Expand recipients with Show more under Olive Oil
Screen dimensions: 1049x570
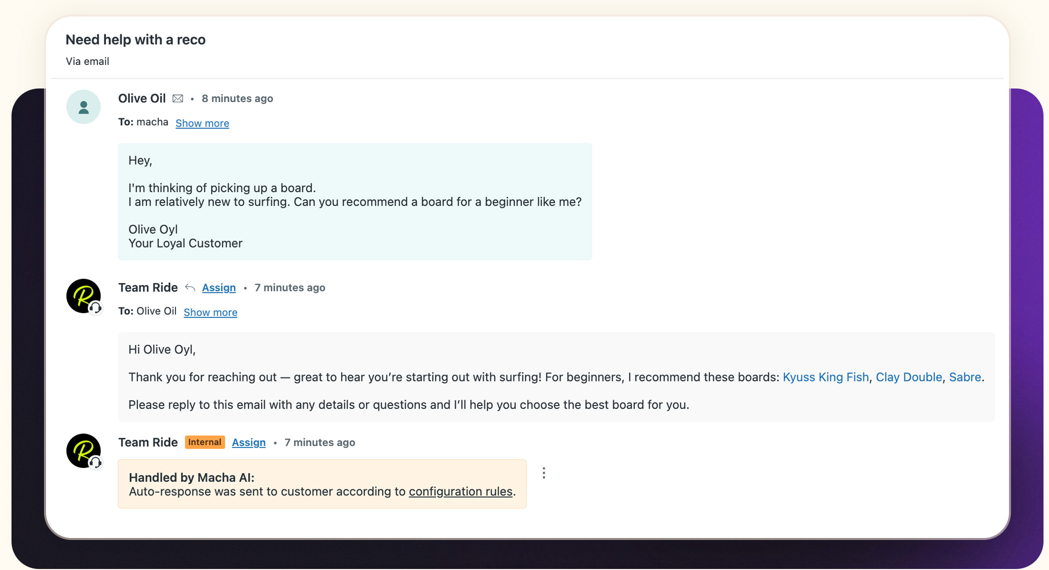(x=202, y=123)
